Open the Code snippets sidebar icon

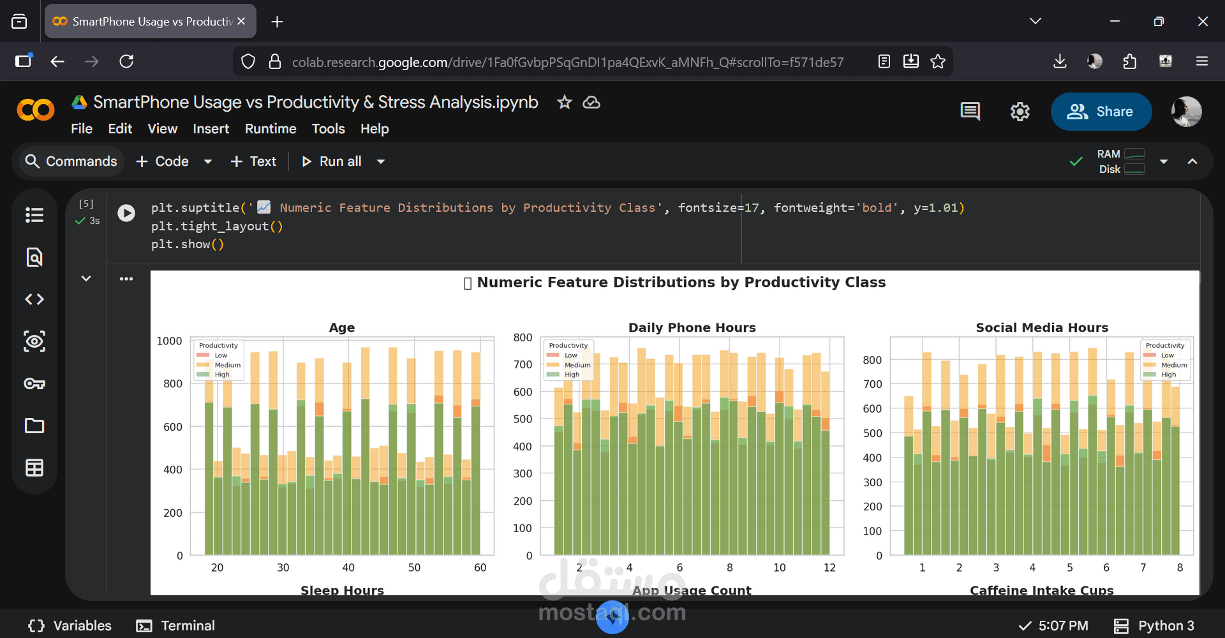click(x=34, y=299)
